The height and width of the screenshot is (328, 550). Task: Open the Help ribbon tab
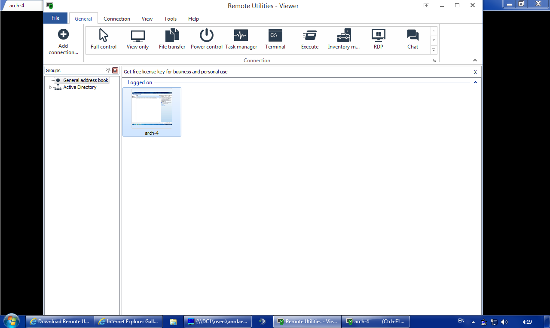pos(193,18)
